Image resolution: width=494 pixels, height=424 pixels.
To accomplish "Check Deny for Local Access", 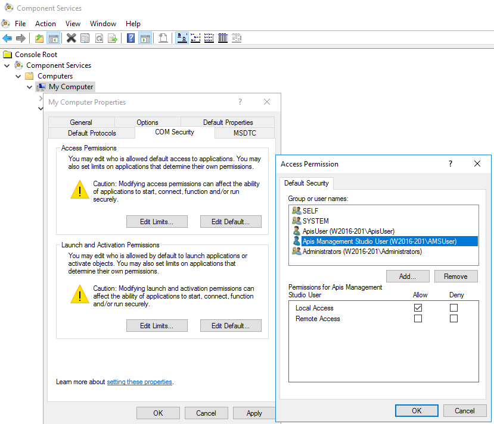I will pos(454,308).
